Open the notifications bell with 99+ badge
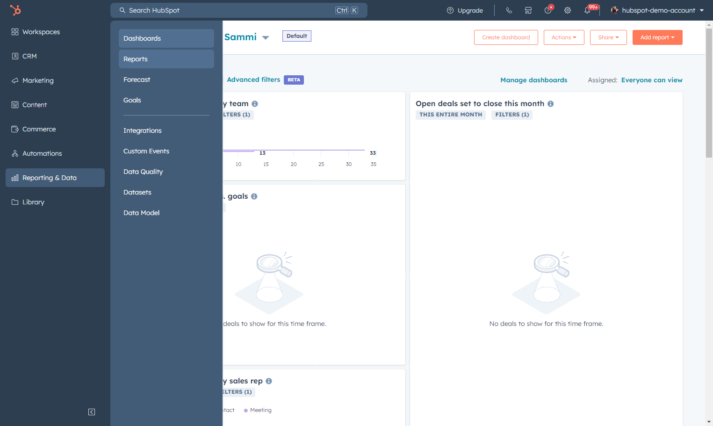The height and width of the screenshot is (426, 713). [588, 10]
